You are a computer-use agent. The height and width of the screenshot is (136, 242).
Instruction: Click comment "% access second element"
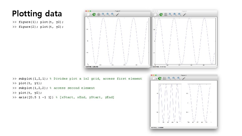click(x=72, y=88)
